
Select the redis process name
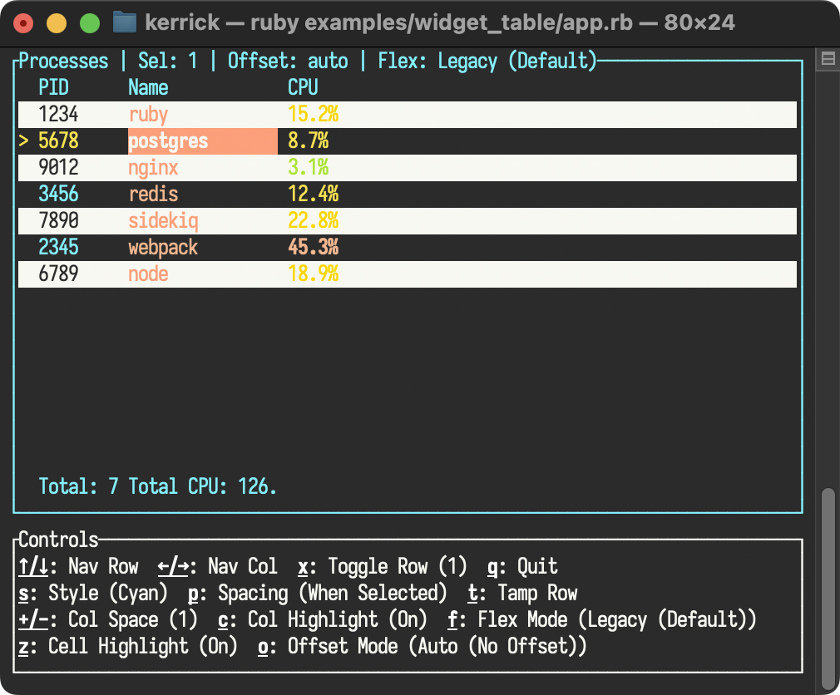pyautogui.click(x=153, y=194)
